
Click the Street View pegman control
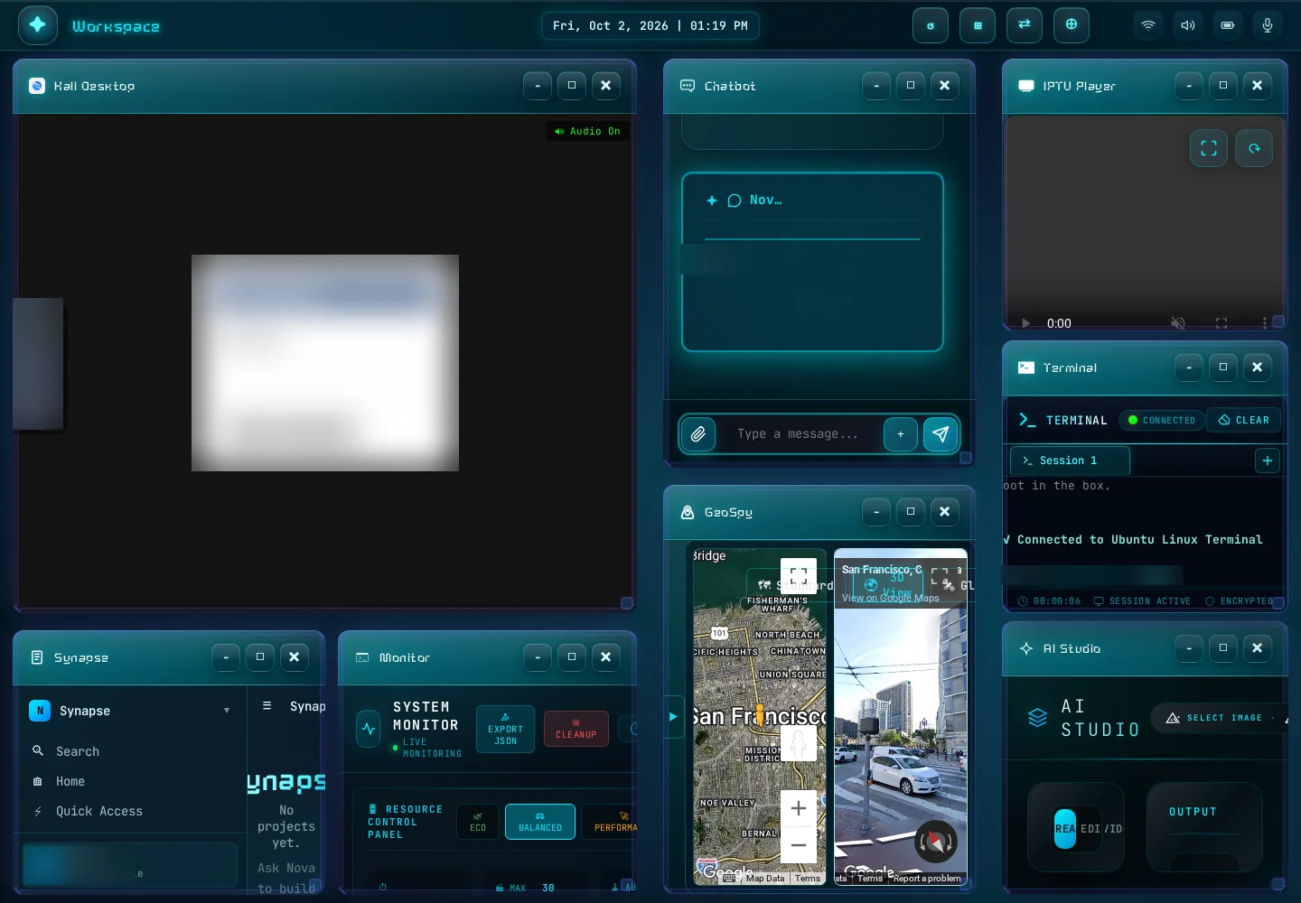tap(799, 743)
